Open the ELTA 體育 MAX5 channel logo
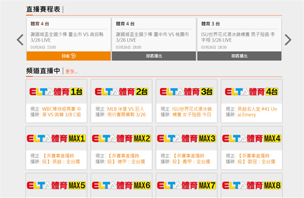 (x=56, y=185)
